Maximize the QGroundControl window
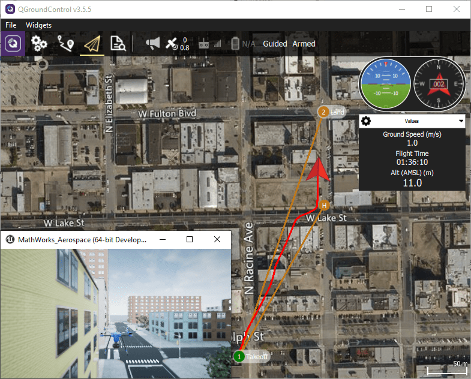 click(x=429, y=10)
